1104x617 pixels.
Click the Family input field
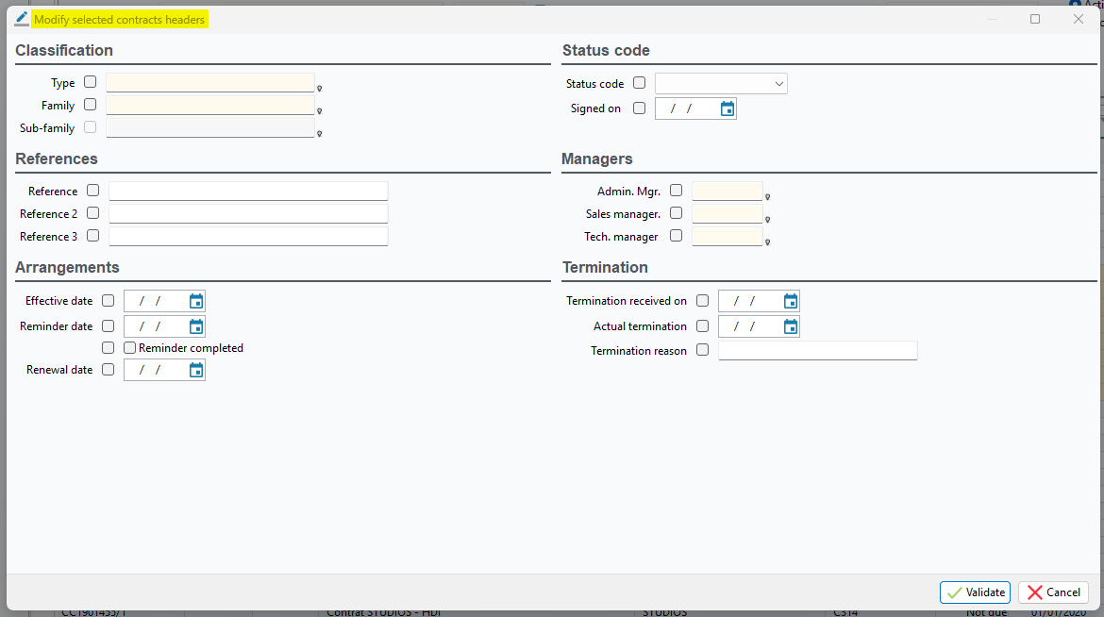tap(209, 106)
